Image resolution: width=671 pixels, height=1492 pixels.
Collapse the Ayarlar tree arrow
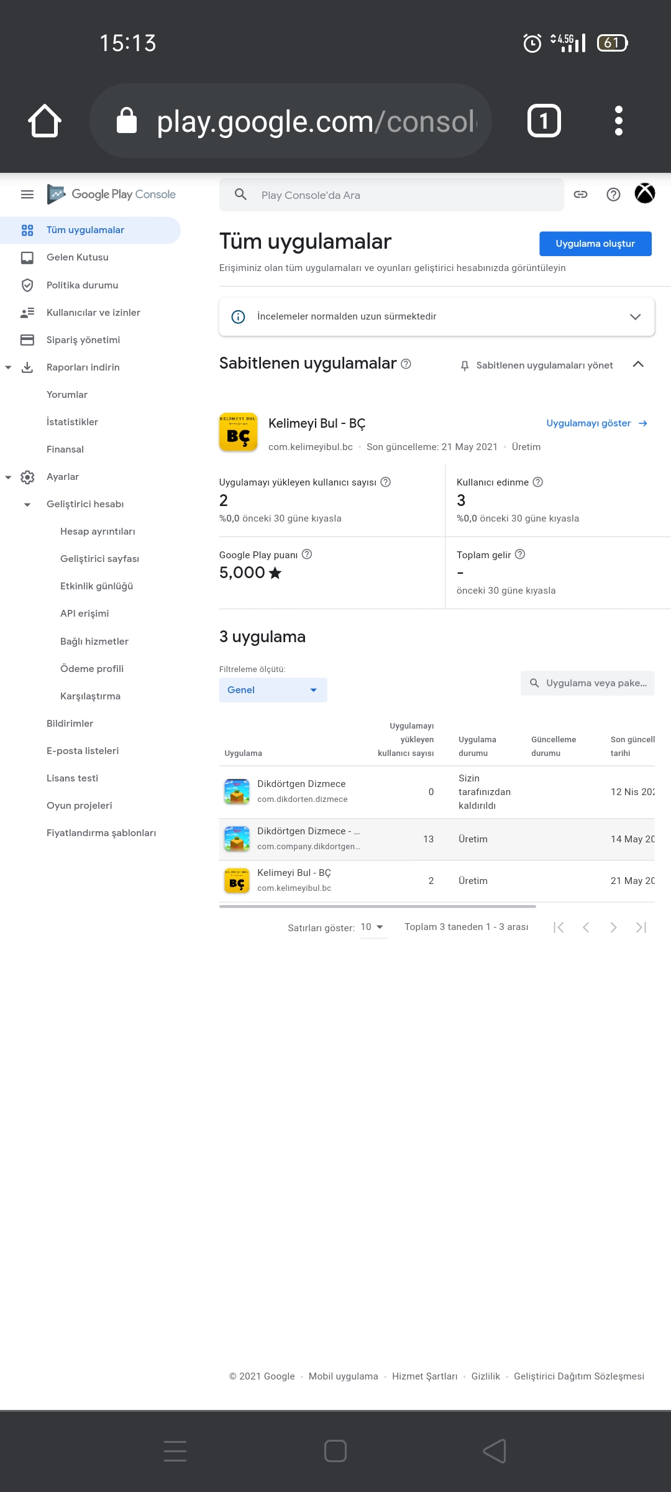pos(8,477)
